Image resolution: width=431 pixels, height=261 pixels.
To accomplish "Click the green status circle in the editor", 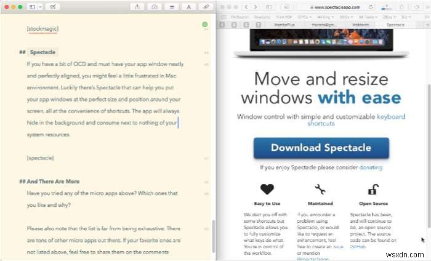I will click(205, 25).
